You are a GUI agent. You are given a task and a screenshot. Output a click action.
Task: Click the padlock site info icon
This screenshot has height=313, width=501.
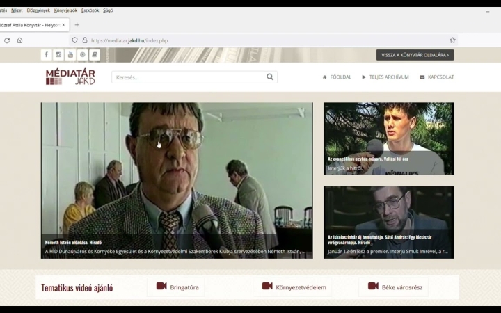[85, 40]
